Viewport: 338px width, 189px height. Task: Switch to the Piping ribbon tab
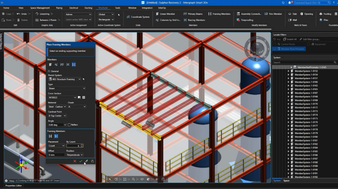[x=59, y=8]
